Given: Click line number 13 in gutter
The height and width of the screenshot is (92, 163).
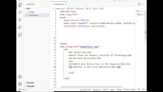Looking at the screenshot, I should 55,47.
